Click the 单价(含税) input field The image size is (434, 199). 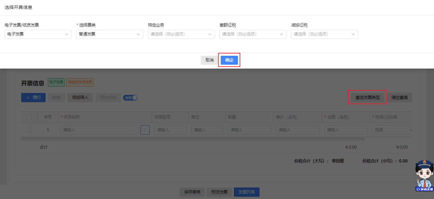(298, 130)
